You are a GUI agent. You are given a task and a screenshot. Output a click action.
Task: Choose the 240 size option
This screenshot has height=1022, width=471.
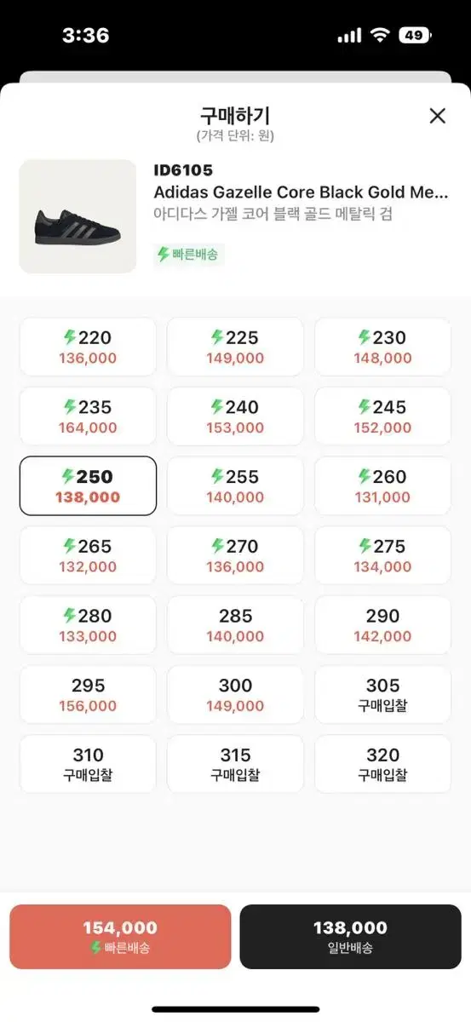point(235,416)
